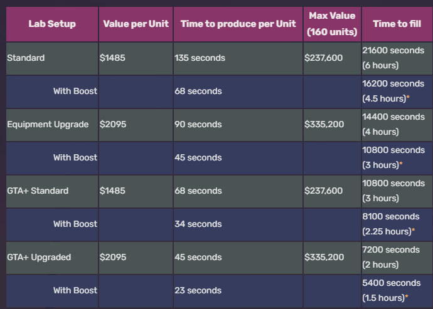Click the "$2095" value in Equipment Upgrade row

tap(113, 124)
